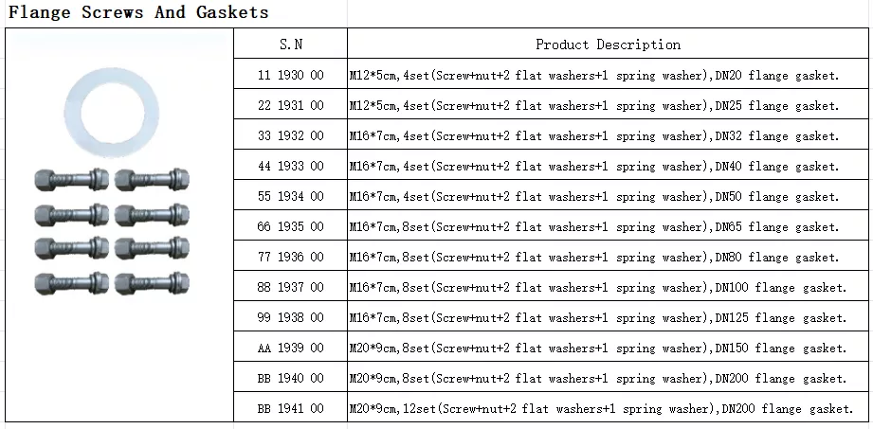Click serial number 66 1935 00
The image size is (873, 429).
coord(290,226)
